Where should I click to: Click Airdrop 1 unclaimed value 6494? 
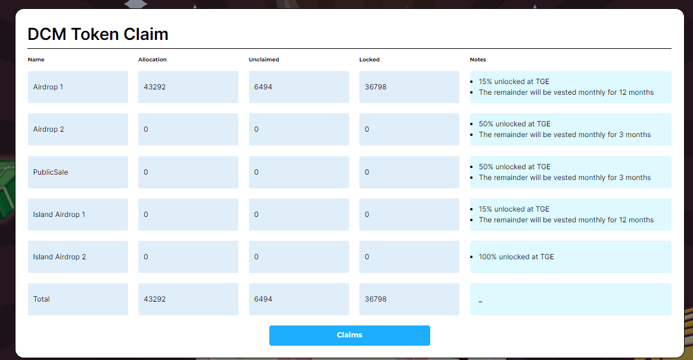[x=263, y=87]
